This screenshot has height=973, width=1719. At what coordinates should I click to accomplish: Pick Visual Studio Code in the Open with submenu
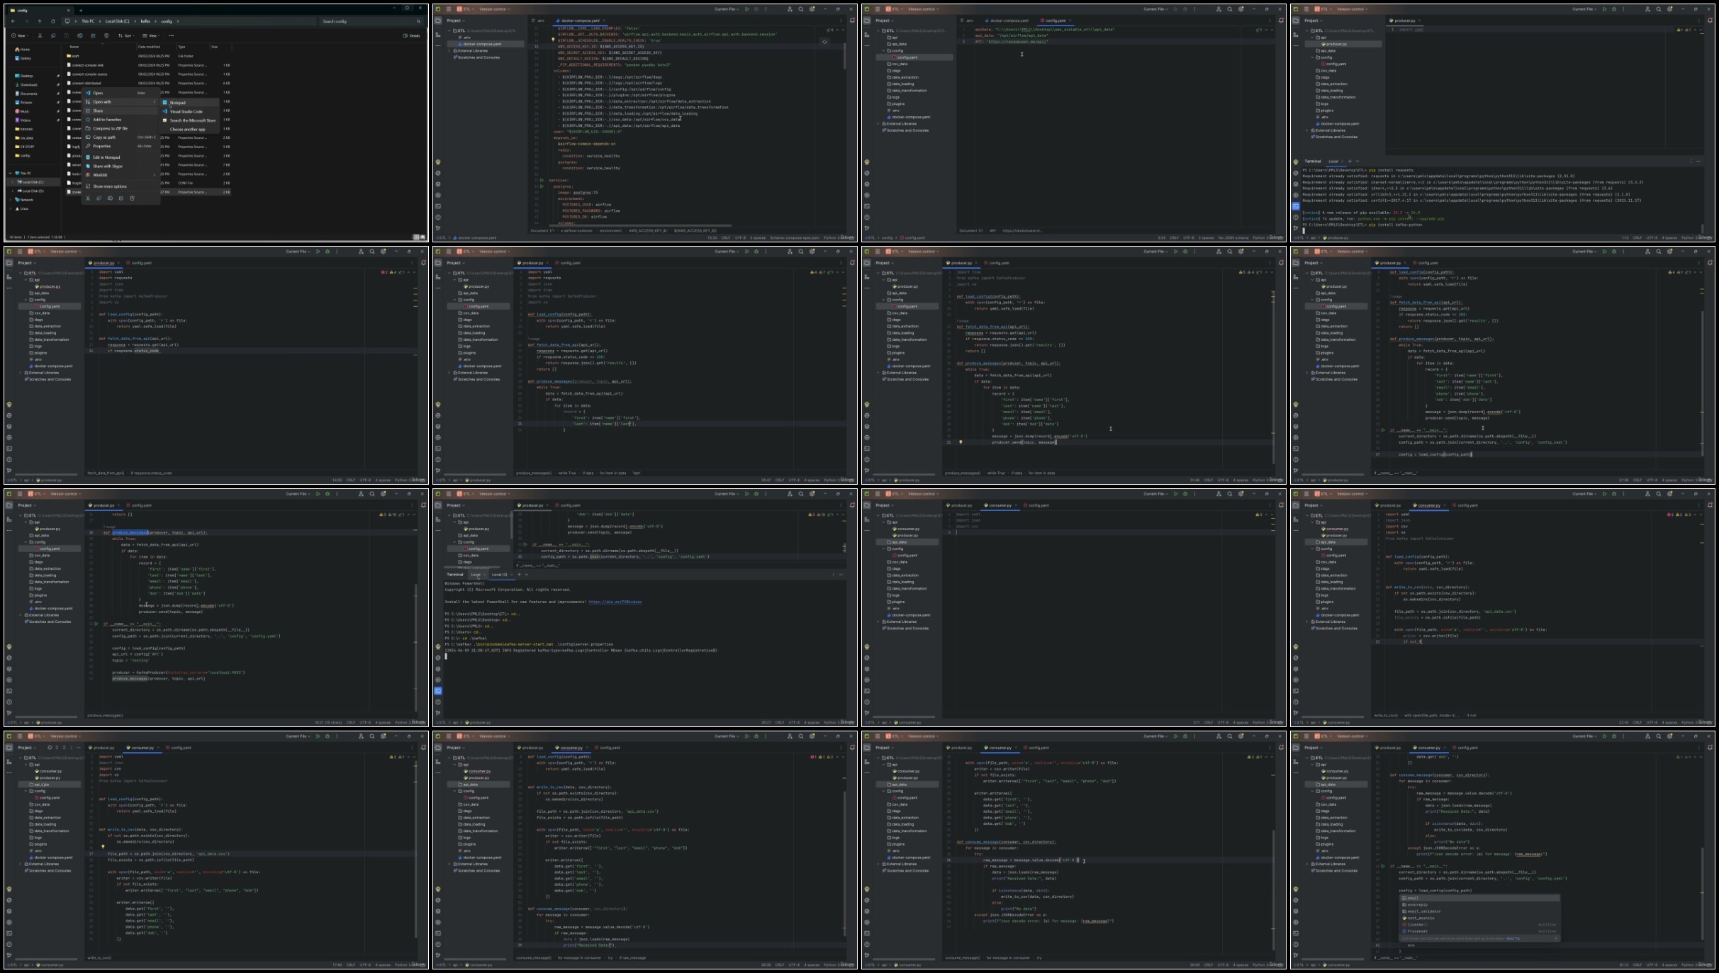click(x=190, y=111)
